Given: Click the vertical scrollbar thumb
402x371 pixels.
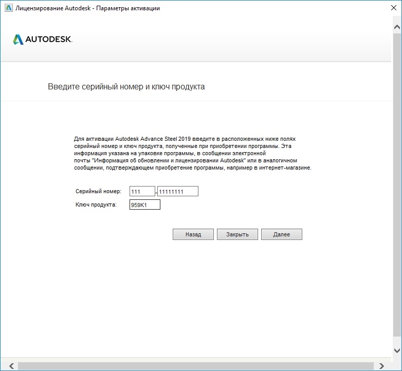Looking at the screenshot, I should (x=397, y=184).
